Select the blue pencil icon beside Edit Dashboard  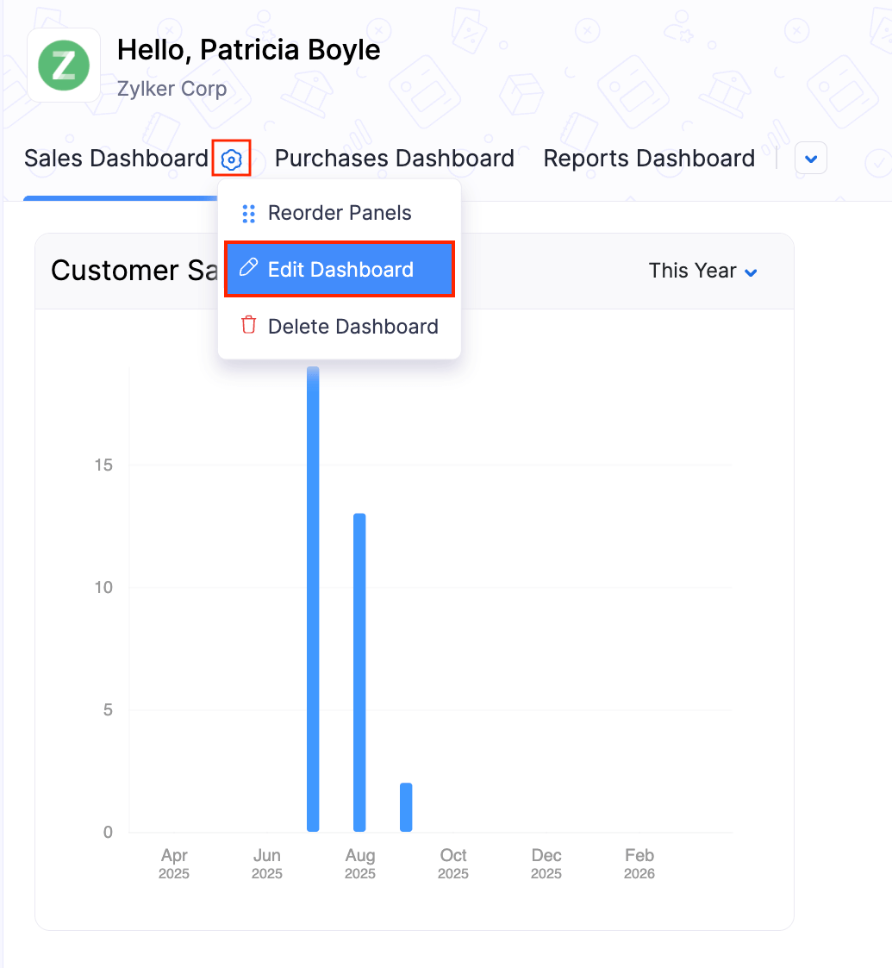pyautogui.click(x=249, y=269)
